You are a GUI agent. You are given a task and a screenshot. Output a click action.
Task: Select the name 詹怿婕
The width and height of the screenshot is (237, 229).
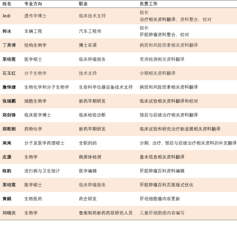[9, 87]
